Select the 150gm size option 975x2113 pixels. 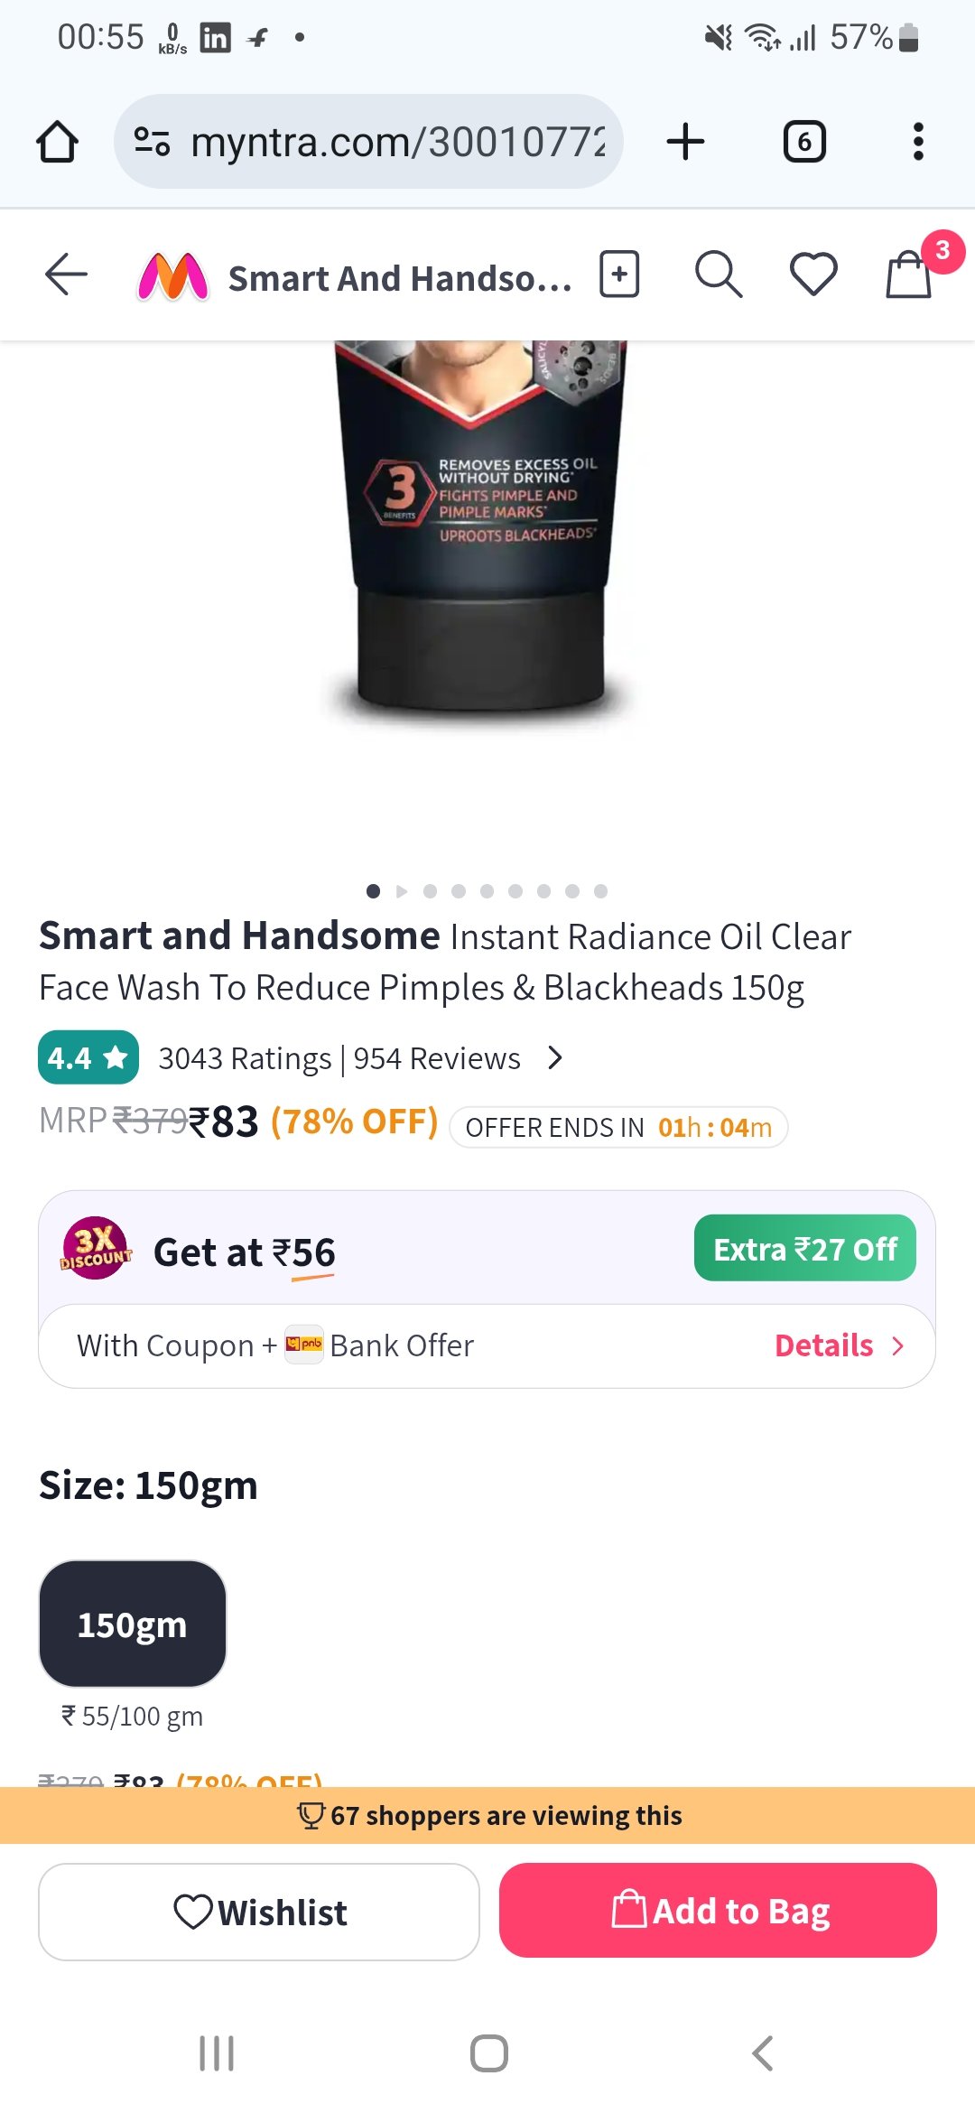[132, 1624]
